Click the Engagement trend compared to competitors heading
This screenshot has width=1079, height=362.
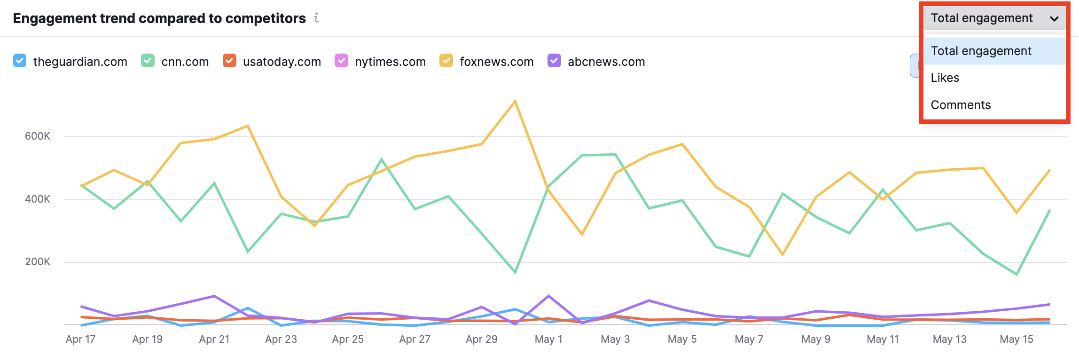[x=159, y=18]
